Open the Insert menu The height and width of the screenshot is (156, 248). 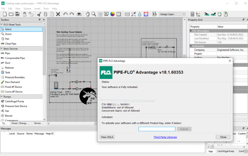(x=37, y=8)
